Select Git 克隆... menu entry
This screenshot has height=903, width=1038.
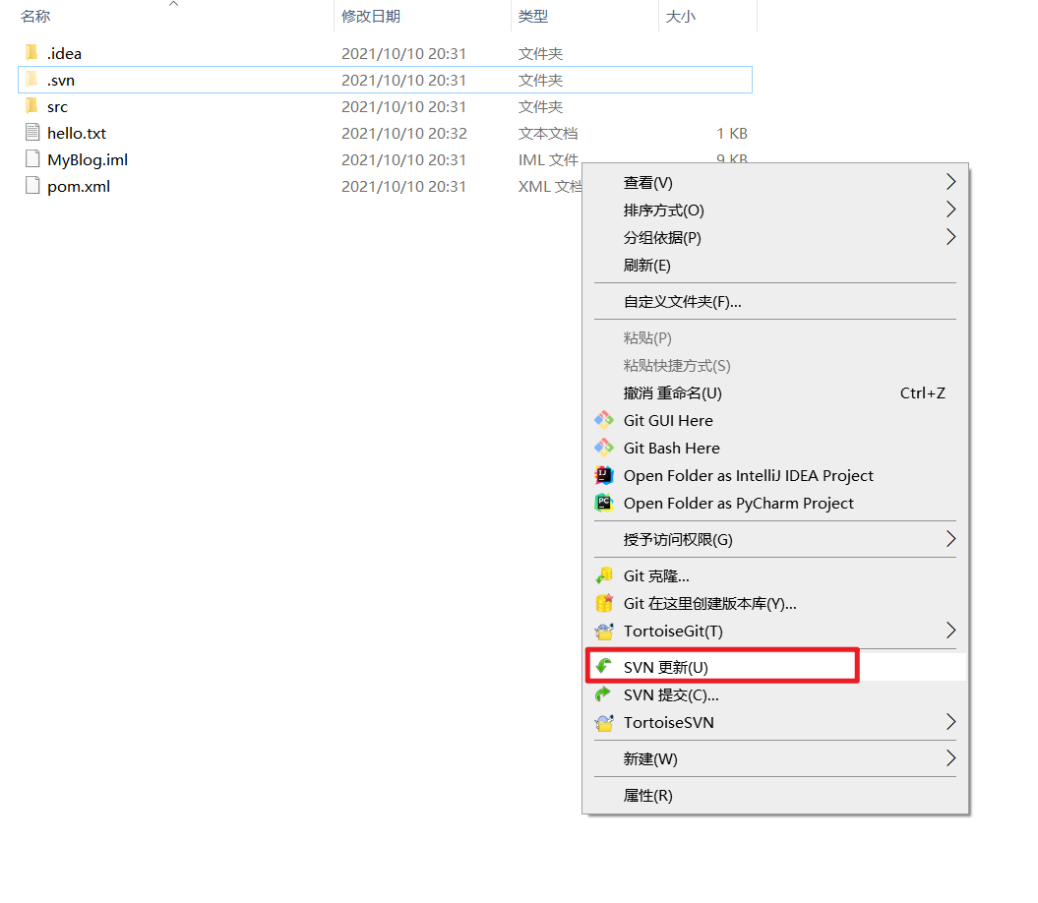tap(775, 576)
